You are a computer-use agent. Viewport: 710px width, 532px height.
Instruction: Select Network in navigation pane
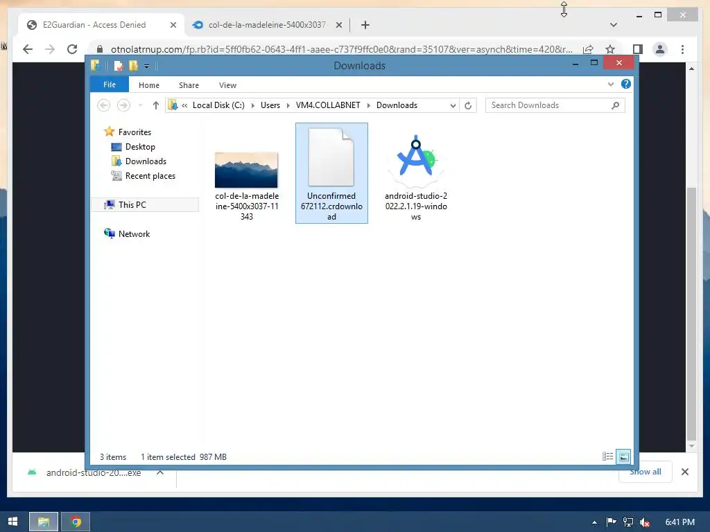pyautogui.click(x=134, y=233)
